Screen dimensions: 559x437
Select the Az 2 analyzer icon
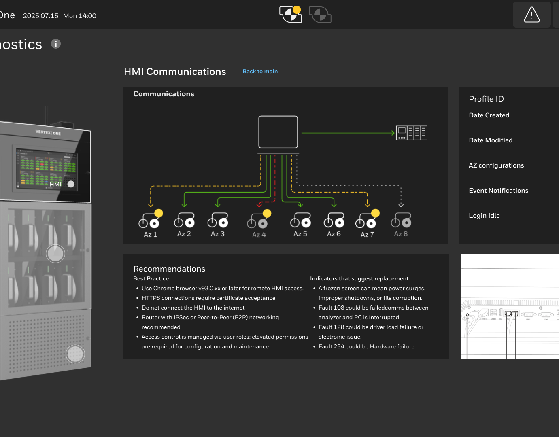[184, 220]
